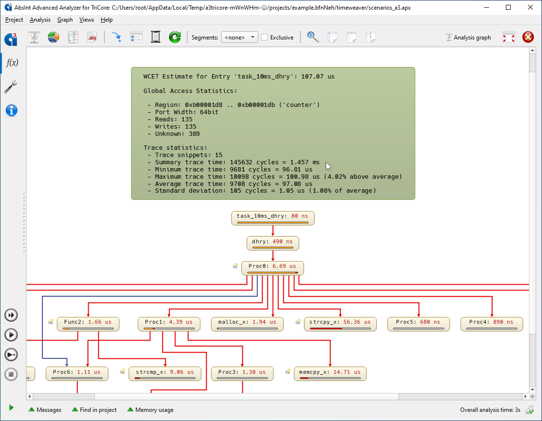The width and height of the screenshot is (542, 421).
Task: Toggle lightbulb marker beside strcpy_x node
Action: [298, 322]
